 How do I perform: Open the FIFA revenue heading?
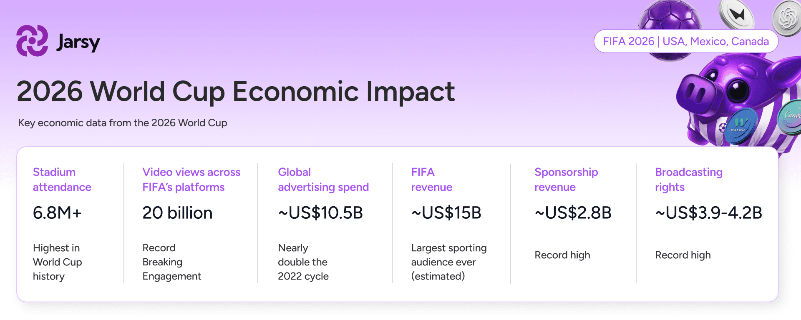tap(432, 180)
